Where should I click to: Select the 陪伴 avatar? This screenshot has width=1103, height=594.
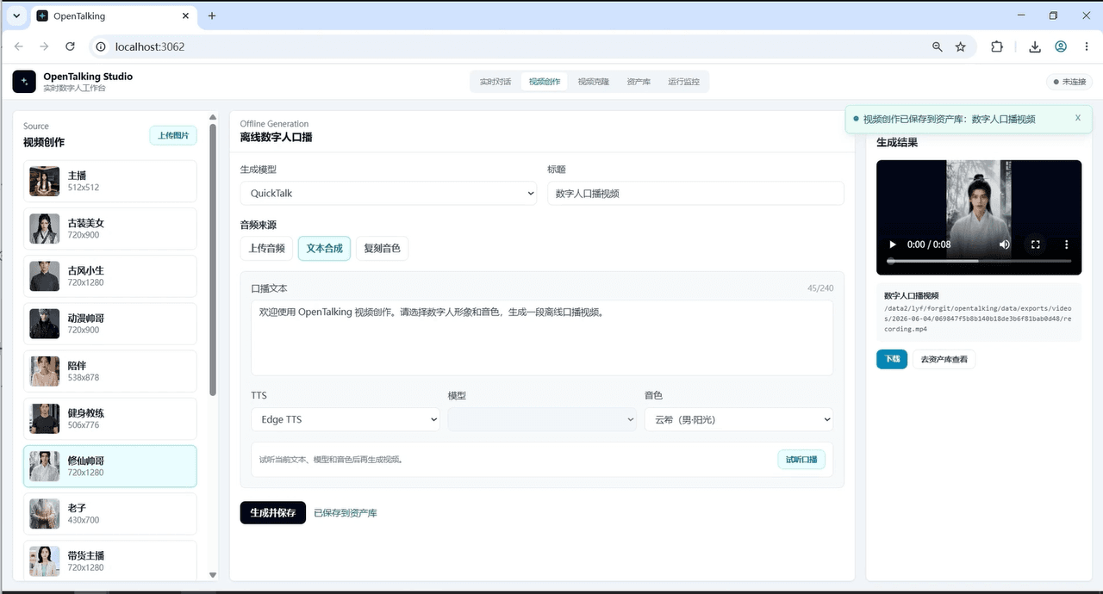click(110, 371)
